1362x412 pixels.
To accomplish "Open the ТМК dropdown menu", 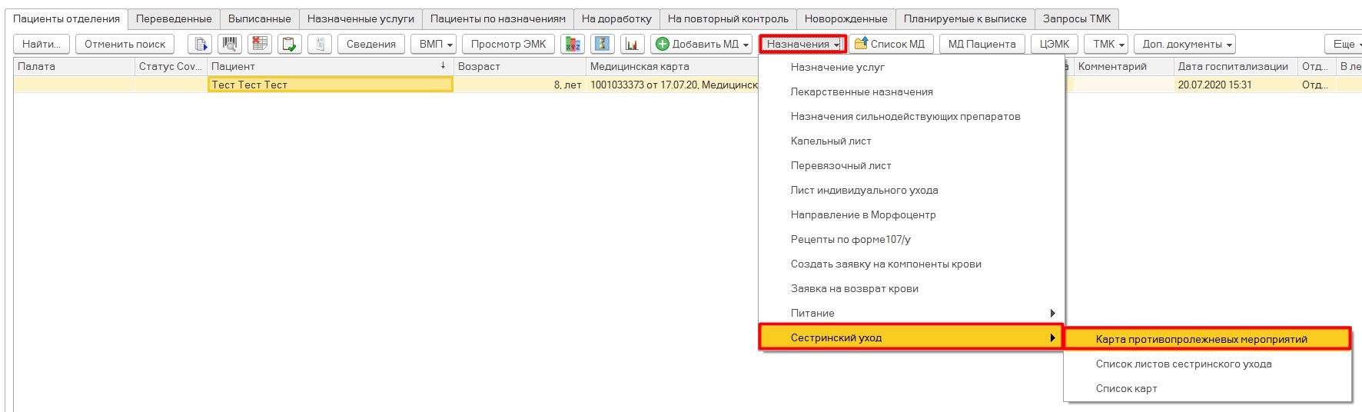I will [1109, 45].
